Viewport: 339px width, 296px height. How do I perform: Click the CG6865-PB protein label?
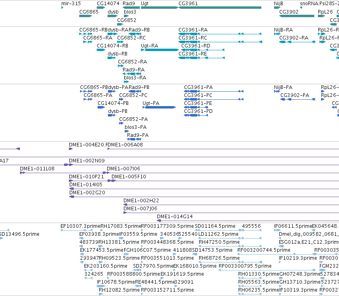coord(94,87)
